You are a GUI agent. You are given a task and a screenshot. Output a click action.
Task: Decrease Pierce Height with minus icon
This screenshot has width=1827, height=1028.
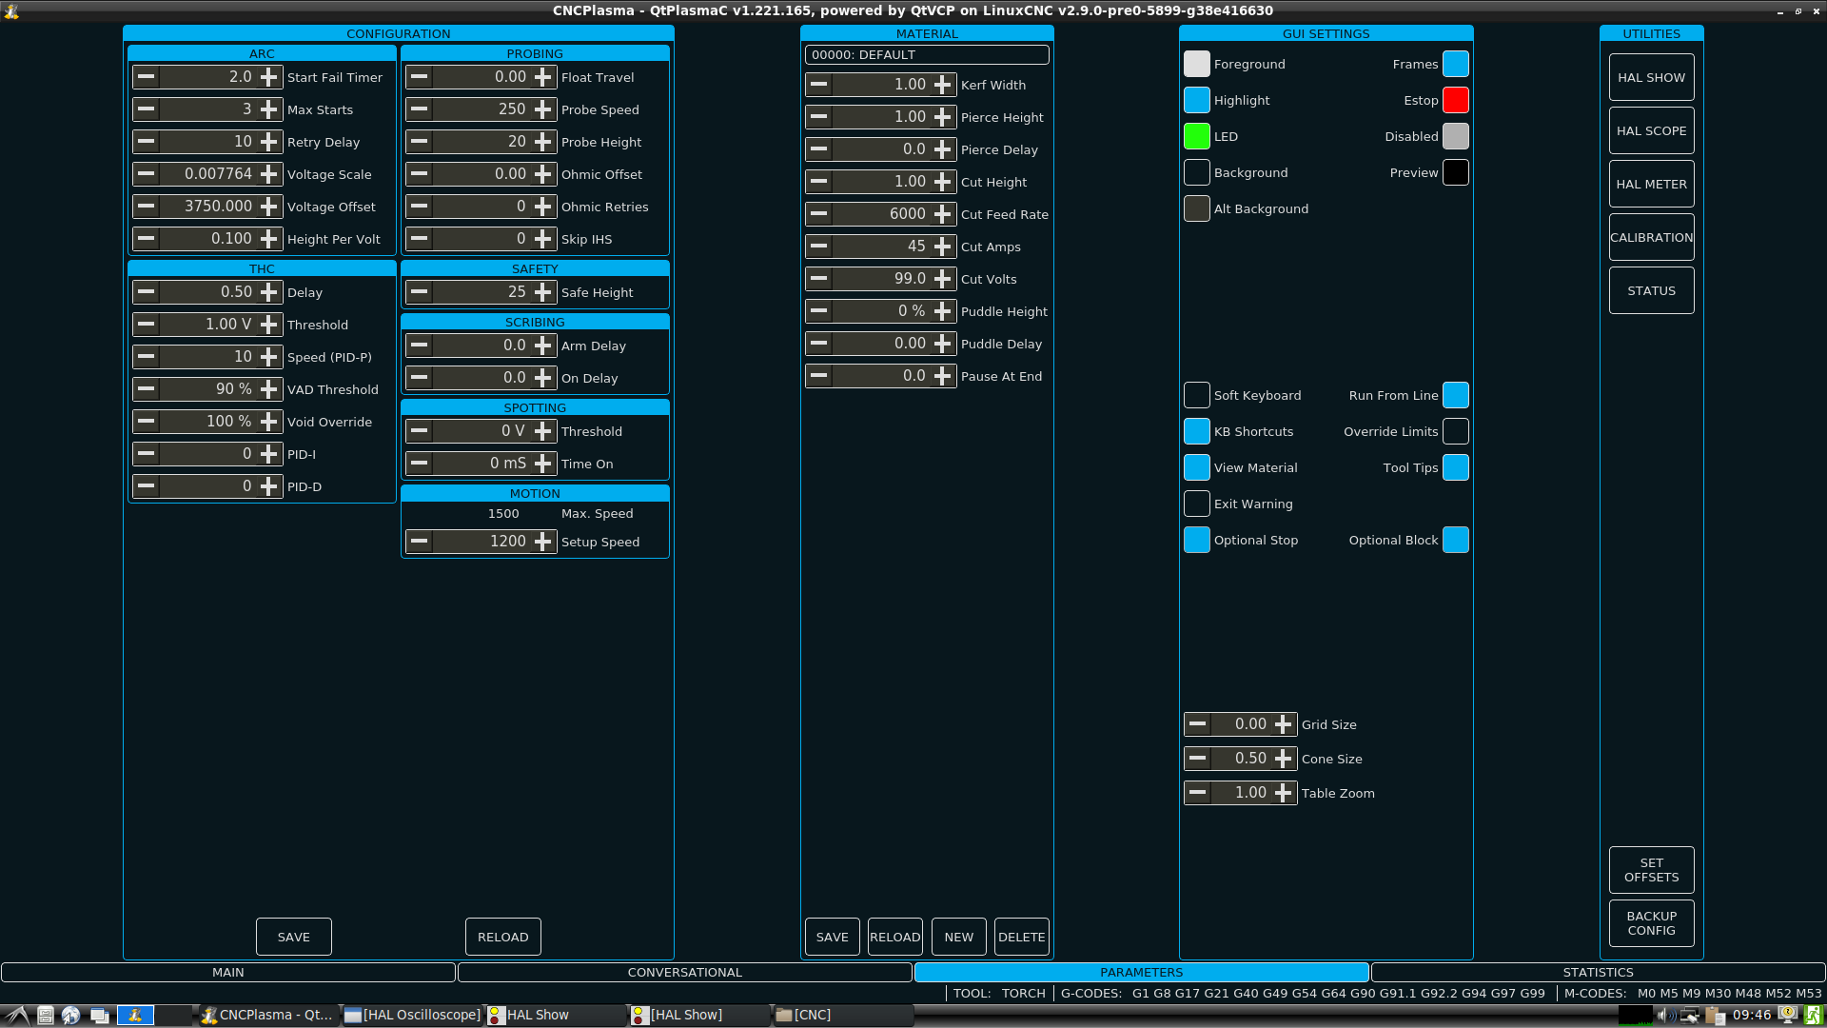(x=819, y=117)
